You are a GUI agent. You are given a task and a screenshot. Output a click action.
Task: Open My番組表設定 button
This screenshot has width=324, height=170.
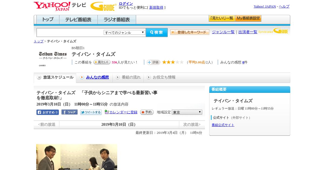click(x=248, y=18)
